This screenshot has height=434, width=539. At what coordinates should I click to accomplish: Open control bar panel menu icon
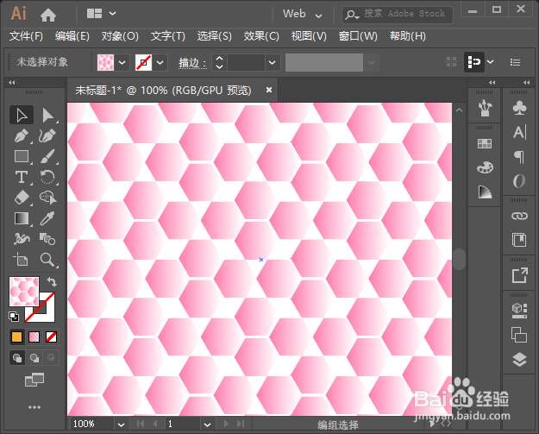tap(515, 62)
